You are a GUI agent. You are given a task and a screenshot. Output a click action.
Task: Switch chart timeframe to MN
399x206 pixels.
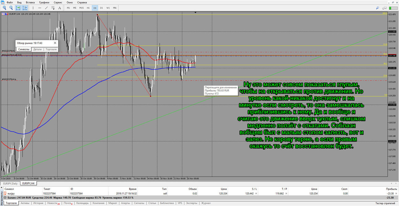(115, 8)
